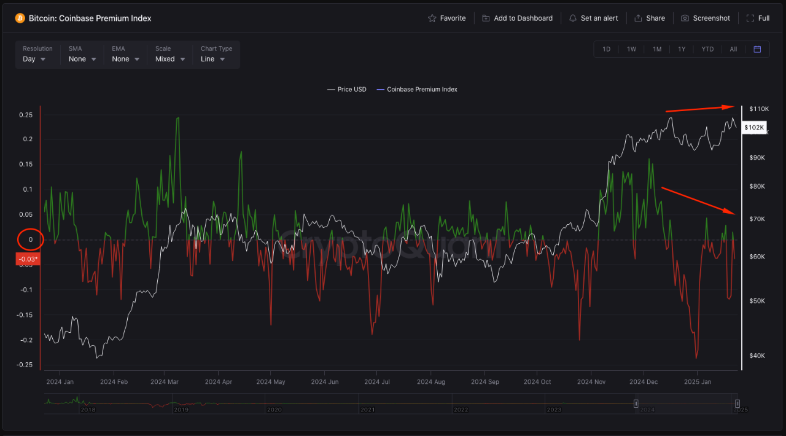Click the 0.25 left axis label
The width and height of the screenshot is (786, 436).
(25, 115)
